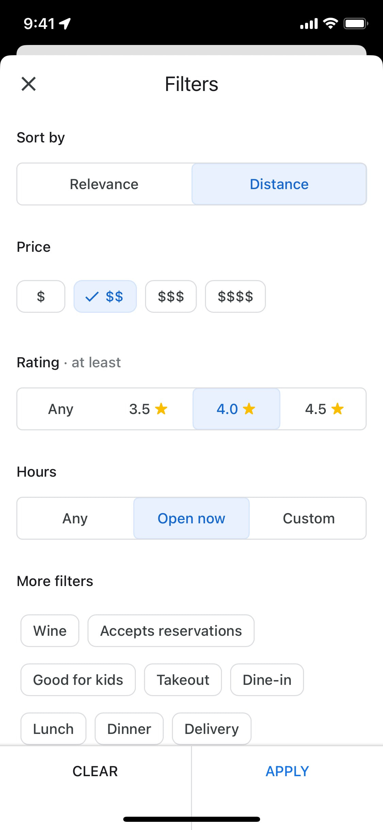Close the Filters sheet with the X icon

pyautogui.click(x=29, y=84)
